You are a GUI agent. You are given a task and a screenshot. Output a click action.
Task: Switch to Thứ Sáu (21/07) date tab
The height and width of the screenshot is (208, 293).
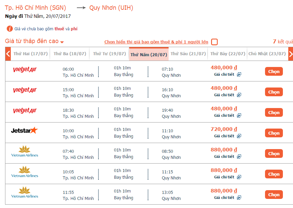point(188,54)
